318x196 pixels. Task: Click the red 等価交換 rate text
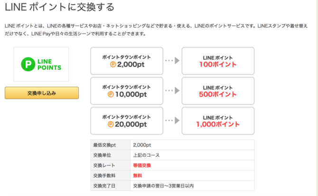142,165
